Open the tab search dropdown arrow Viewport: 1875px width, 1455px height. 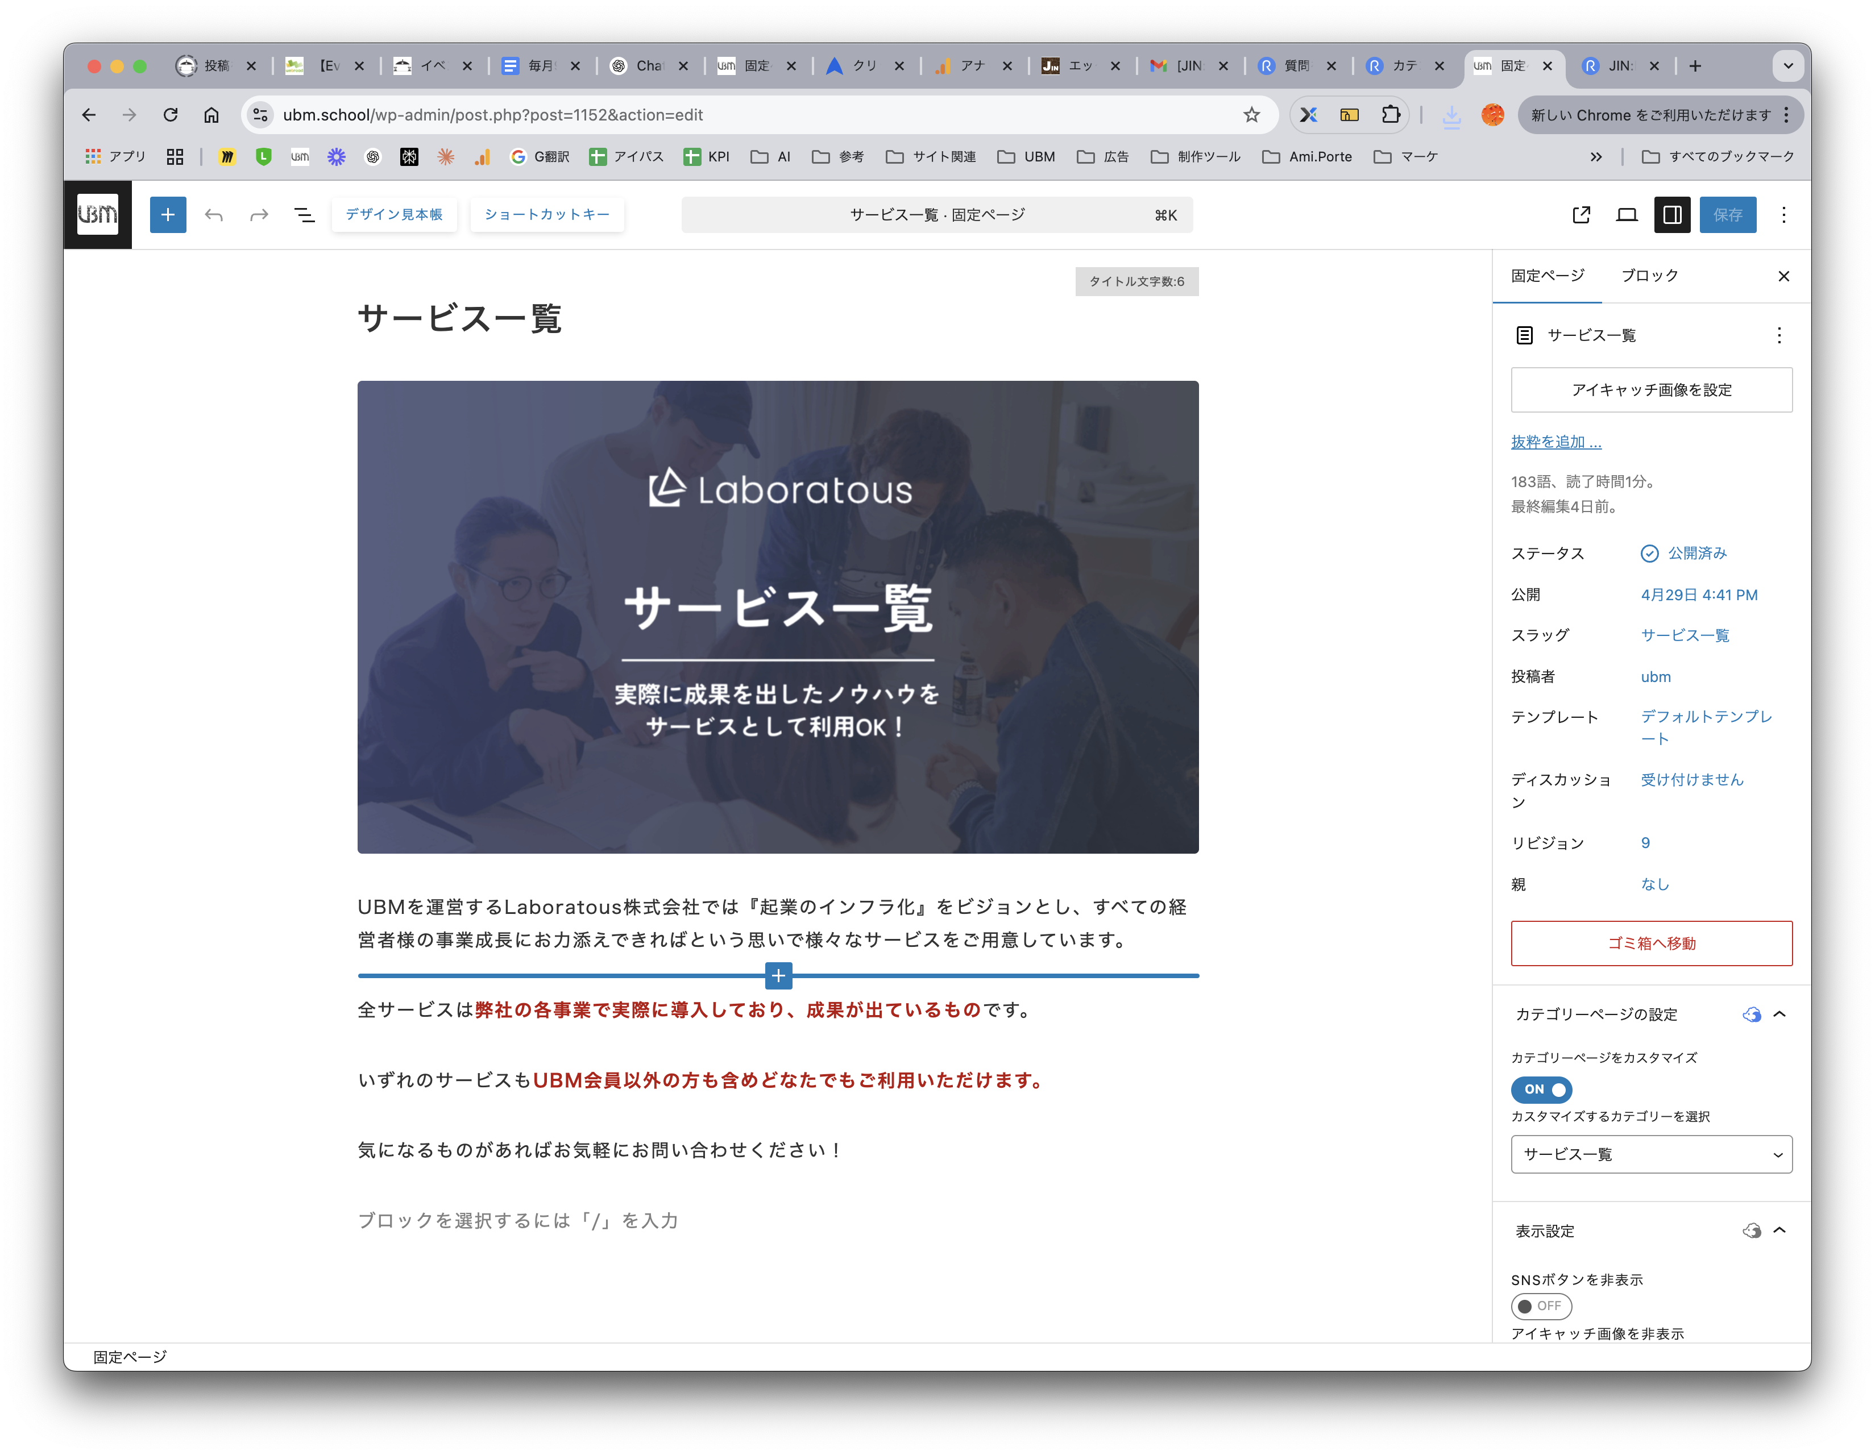coord(1787,66)
